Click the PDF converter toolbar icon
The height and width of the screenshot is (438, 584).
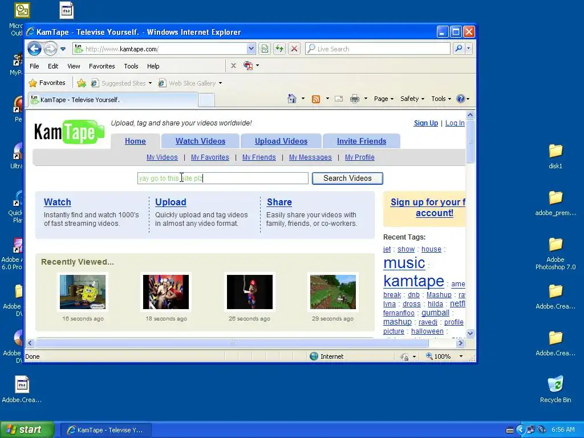click(x=248, y=66)
